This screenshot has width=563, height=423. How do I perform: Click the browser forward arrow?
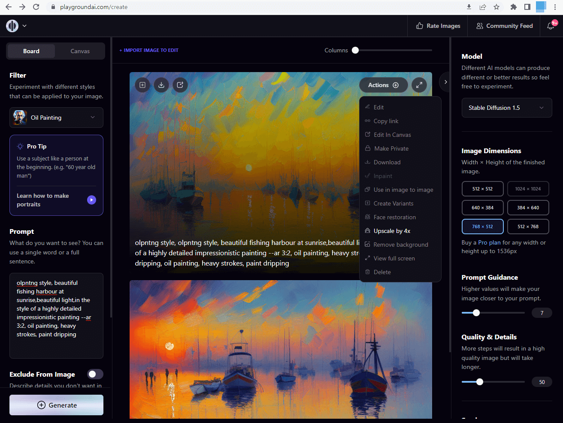coord(22,7)
